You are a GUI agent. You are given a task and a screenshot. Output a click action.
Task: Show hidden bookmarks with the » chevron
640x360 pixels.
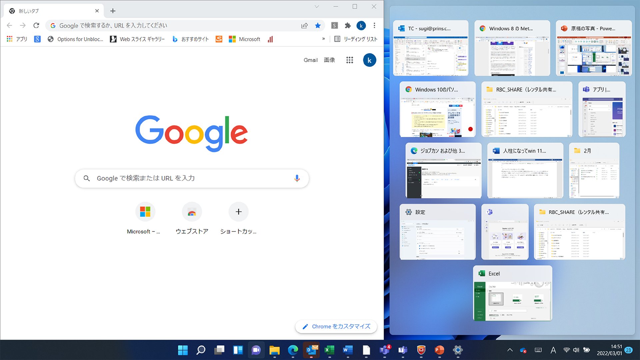(x=323, y=39)
